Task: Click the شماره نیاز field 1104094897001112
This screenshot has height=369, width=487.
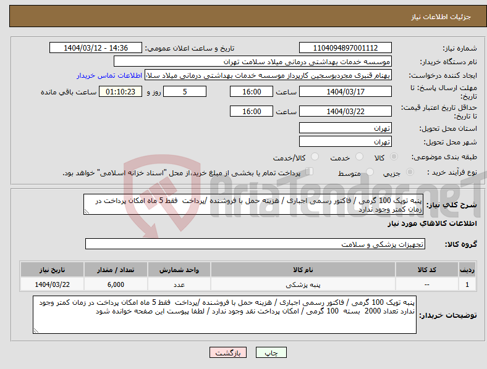Action: click(x=345, y=48)
